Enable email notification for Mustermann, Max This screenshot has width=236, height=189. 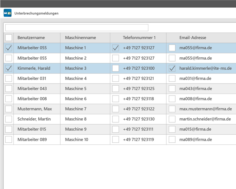pyautogui.click(x=172, y=109)
